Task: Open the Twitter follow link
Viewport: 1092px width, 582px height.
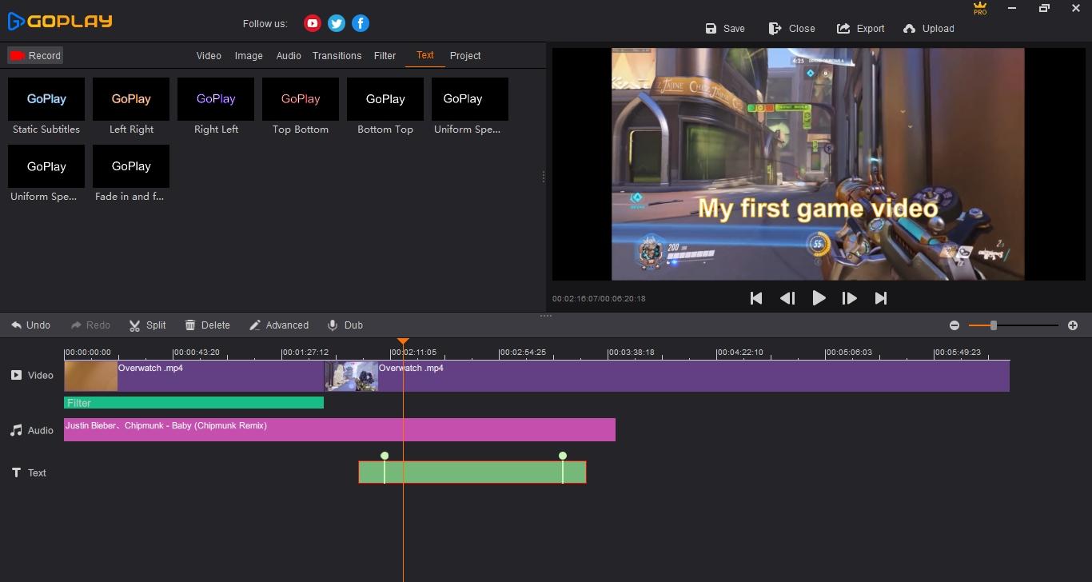Action: point(337,23)
